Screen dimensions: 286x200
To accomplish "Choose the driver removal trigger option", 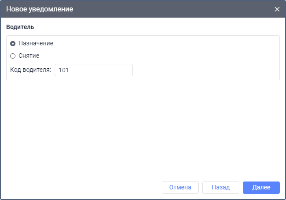I will pos(13,56).
